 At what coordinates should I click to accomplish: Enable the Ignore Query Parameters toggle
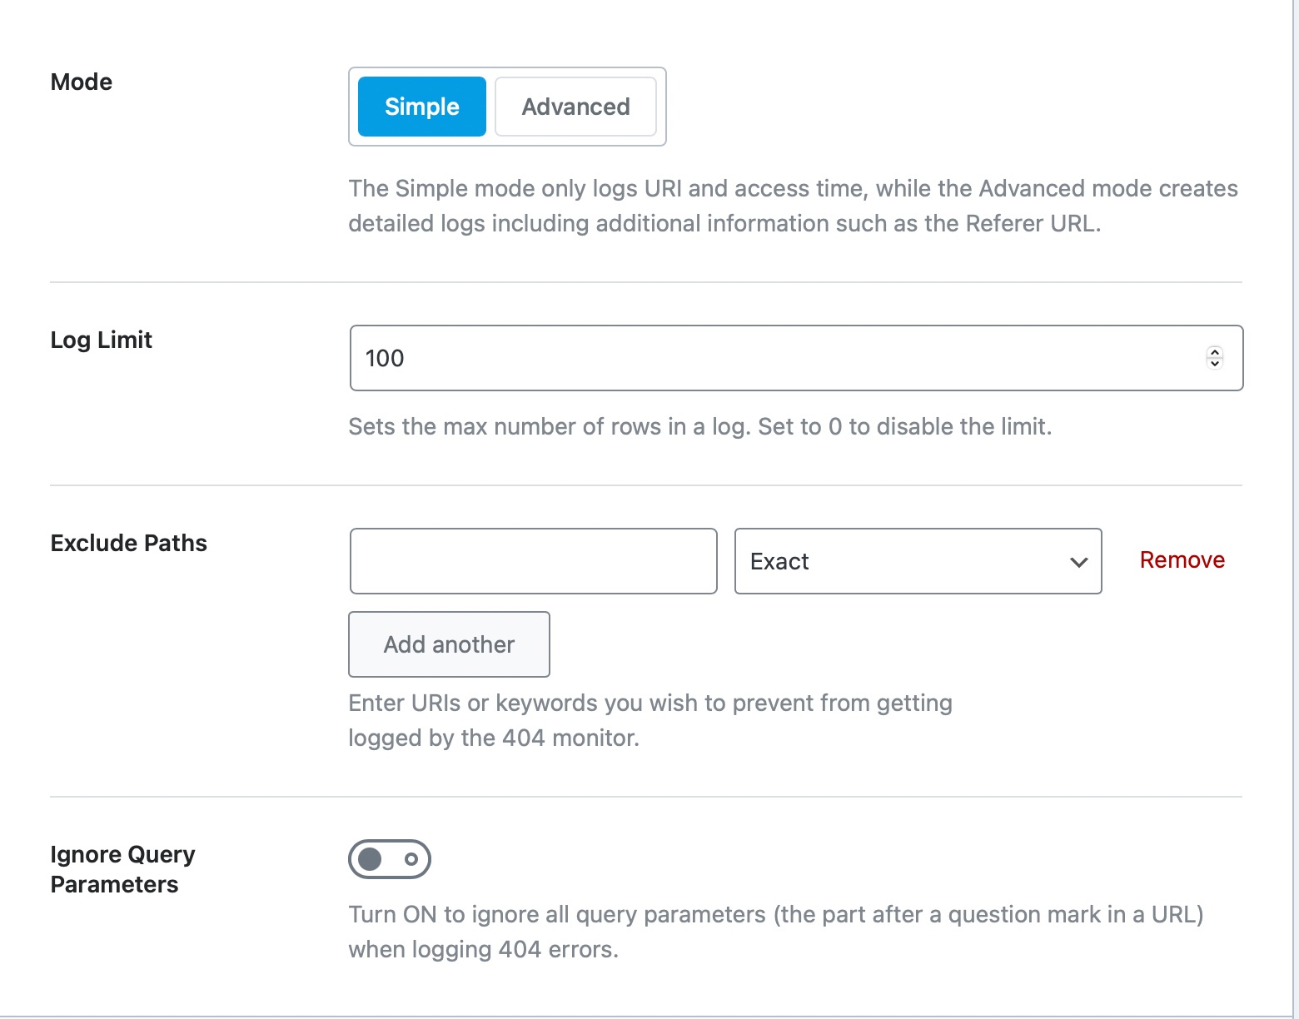390,859
